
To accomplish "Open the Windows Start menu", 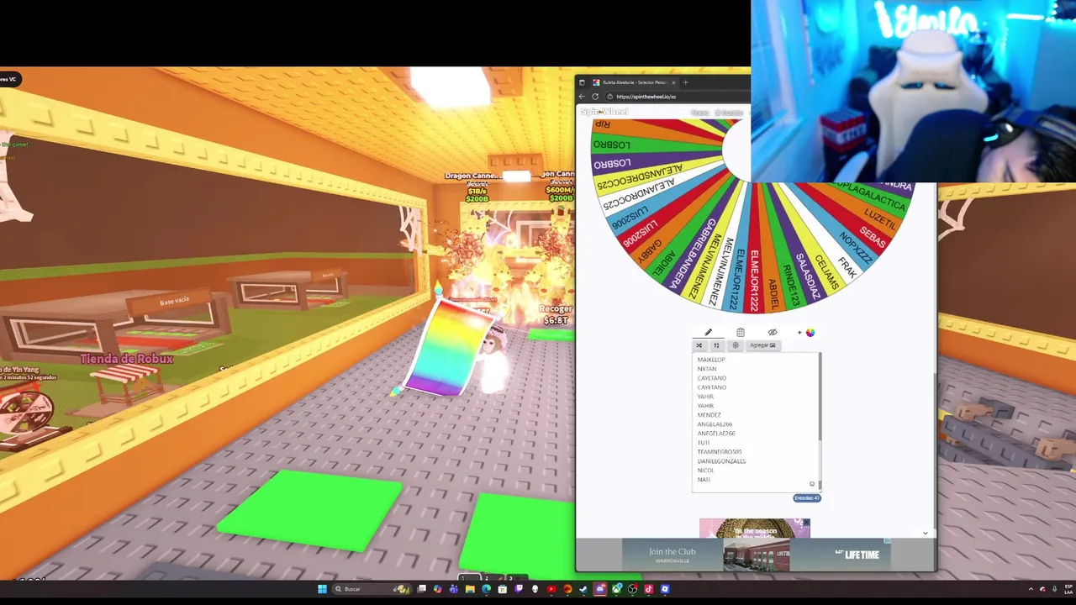I will (324, 589).
